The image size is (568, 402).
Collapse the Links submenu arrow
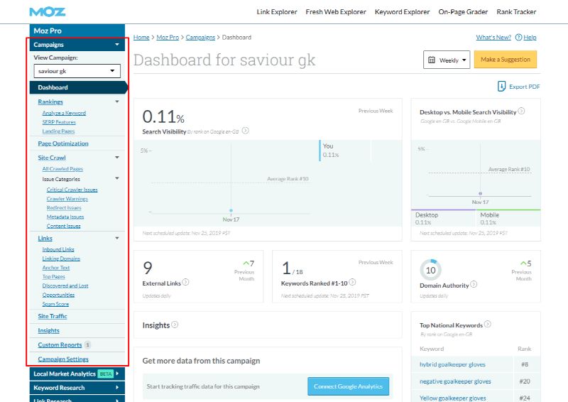coord(117,238)
